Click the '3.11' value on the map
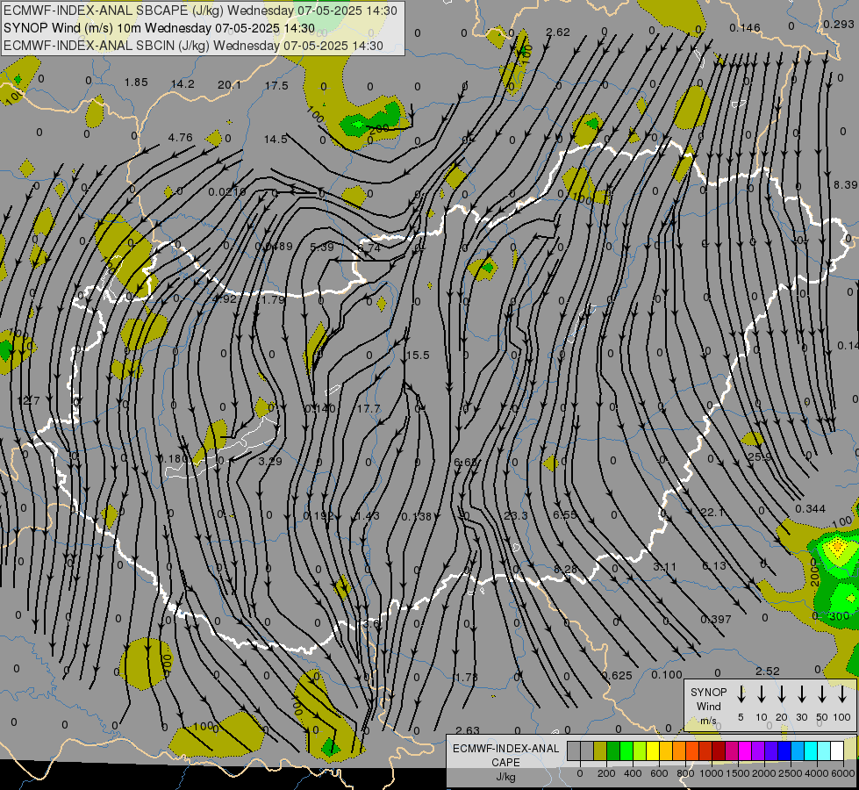Screen dimensions: 859x790 (x=664, y=566)
